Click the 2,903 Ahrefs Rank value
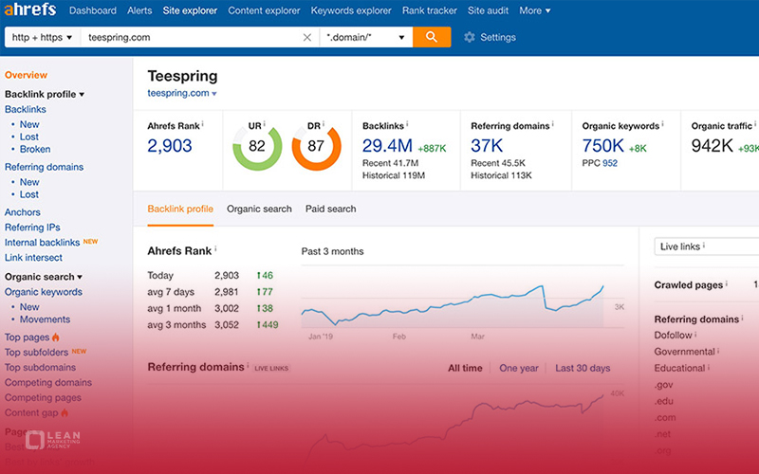Image resolution: width=759 pixels, height=474 pixels. pyautogui.click(x=170, y=146)
